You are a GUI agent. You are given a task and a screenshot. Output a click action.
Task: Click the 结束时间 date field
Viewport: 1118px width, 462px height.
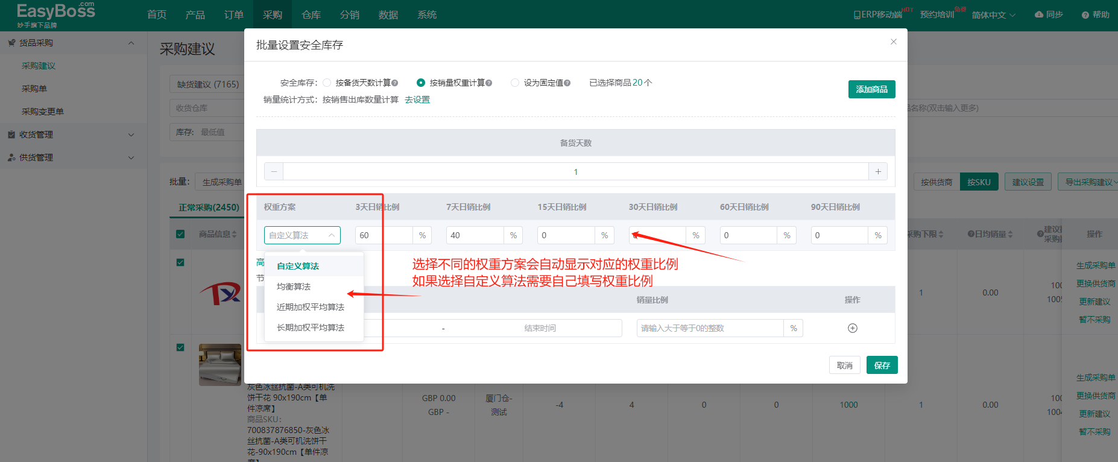(540, 328)
